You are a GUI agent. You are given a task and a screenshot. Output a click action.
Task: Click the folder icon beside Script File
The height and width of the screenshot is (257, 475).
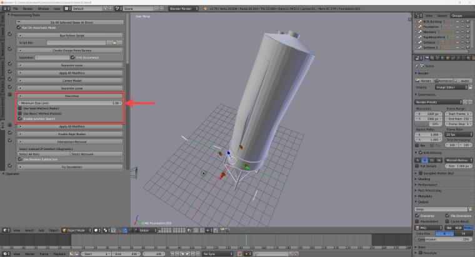114,43
